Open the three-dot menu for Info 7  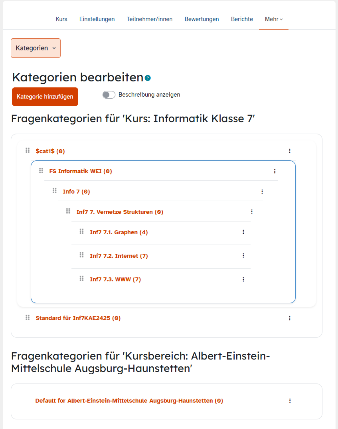click(x=262, y=192)
